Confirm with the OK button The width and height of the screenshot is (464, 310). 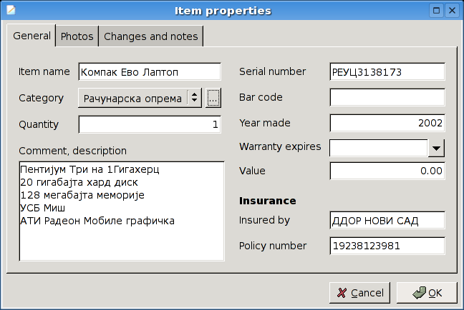(x=426, y=293)
